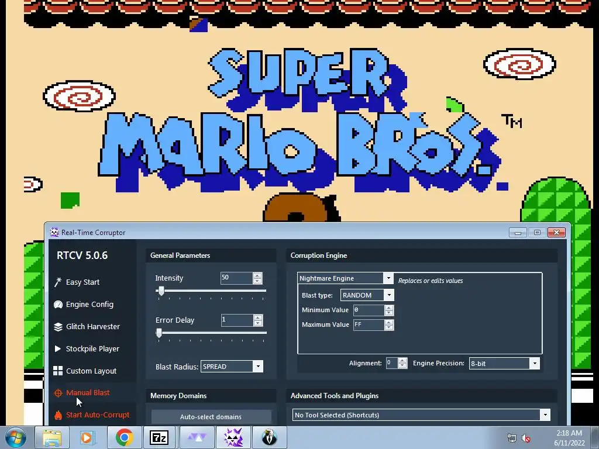Image resolution: width=599 pixels, height=449 pixels.
Task: Click the Advanced Tools and Plugins heading
Action: coord(335,396)
